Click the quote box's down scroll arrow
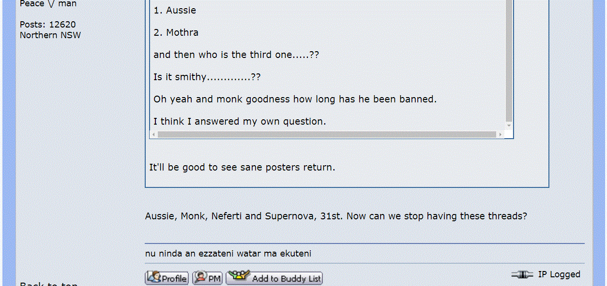This screenshot has width=607, height=286. [509, 126]
